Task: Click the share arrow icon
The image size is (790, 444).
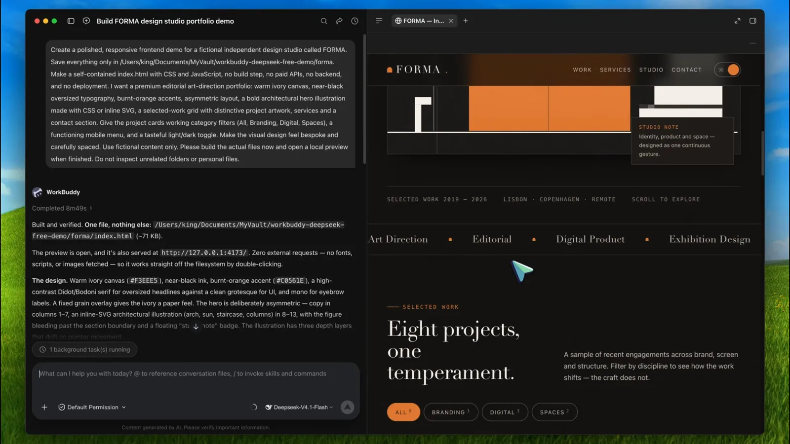Action: pyautogui.click(x=339, y=21)
